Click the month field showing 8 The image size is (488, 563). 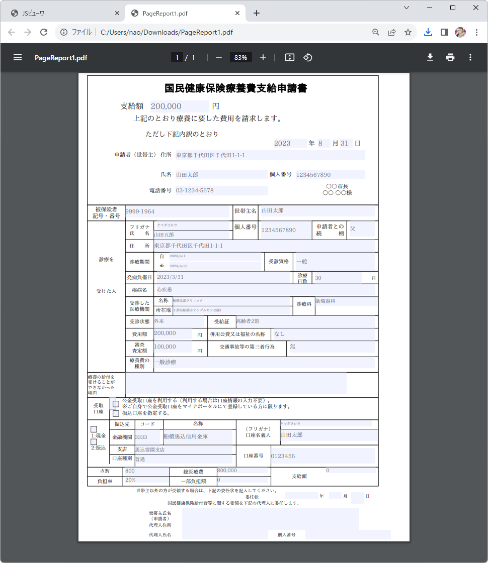(x=323, y=143)
